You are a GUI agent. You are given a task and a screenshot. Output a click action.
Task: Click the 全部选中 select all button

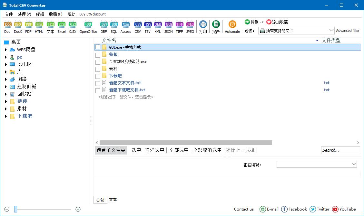pyautogui.click(x=179, y=150)
